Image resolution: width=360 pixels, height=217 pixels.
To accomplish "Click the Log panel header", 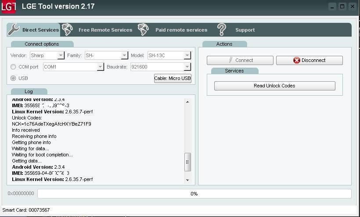I will click(x=29, y=91).
